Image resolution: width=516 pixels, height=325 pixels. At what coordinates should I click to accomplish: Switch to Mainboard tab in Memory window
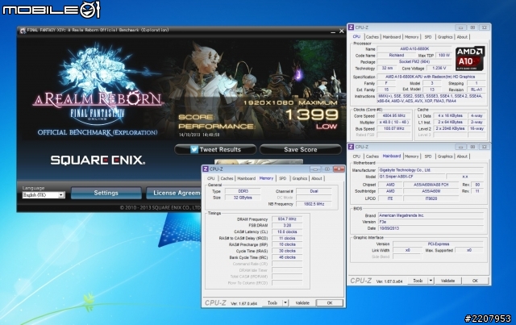[246, 178]
